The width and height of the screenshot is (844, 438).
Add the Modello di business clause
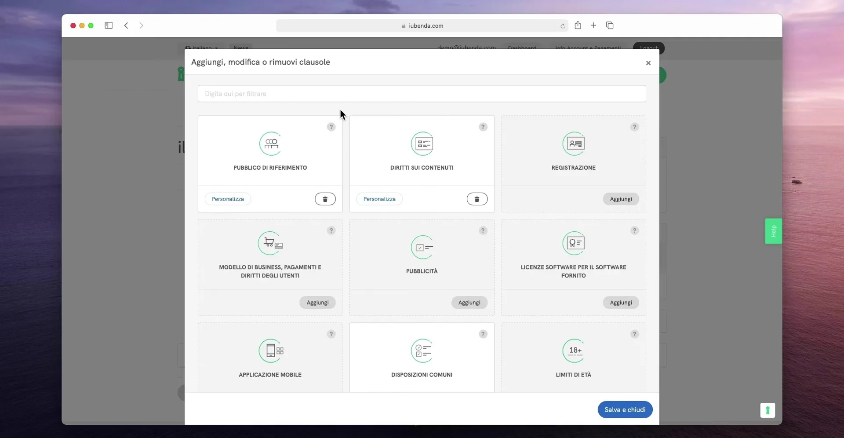[x=317, y=303]
